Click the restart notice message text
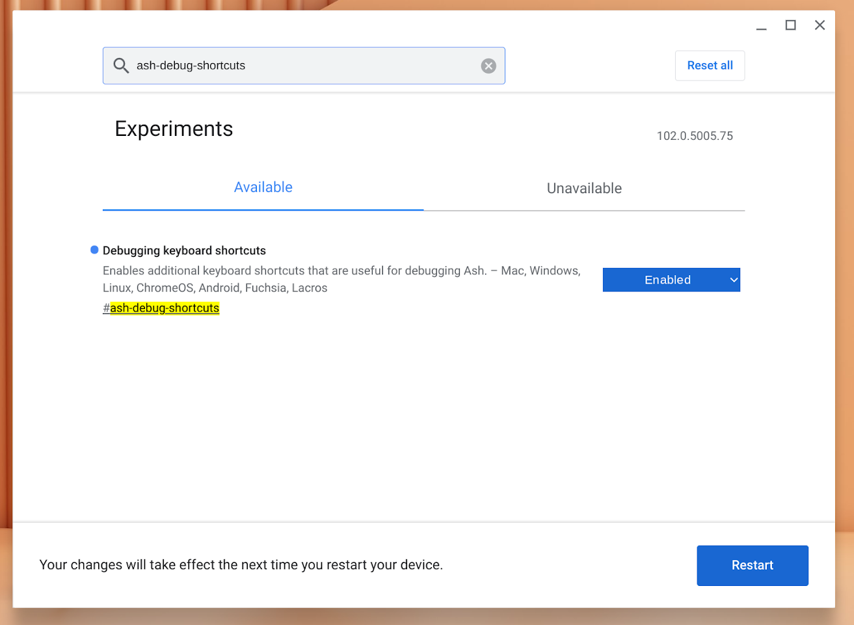The height and width of the screenshot is (625, 854). 241,565
